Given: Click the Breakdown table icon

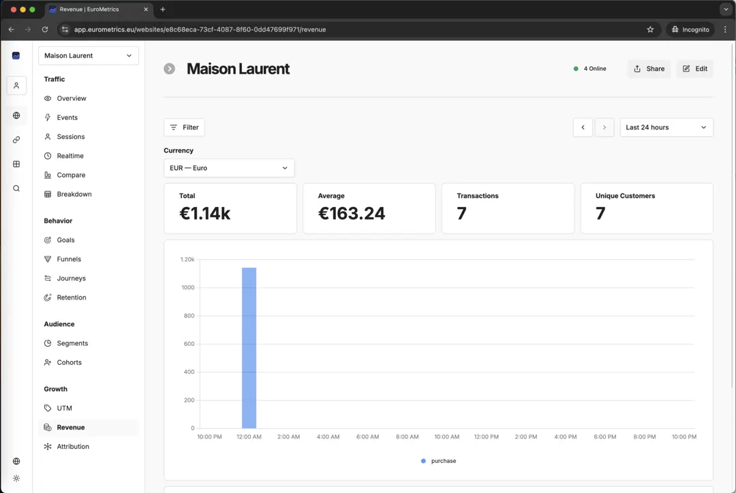Looking at the screenshot, I should [48, 194].
